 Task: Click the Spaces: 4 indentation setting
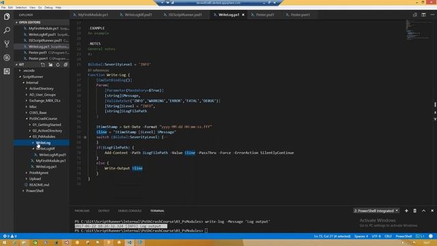(x=361, y=236)
